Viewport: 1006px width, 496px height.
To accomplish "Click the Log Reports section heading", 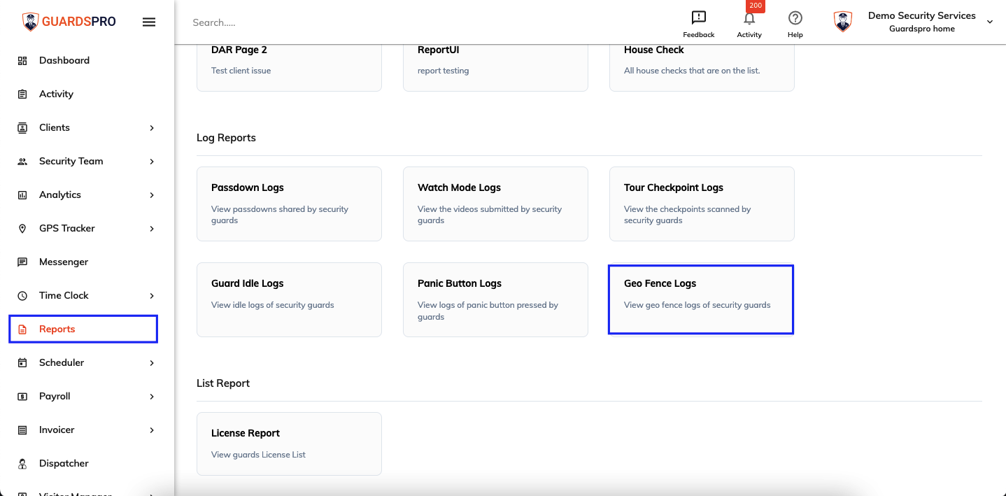I will [x=226, y=138].
